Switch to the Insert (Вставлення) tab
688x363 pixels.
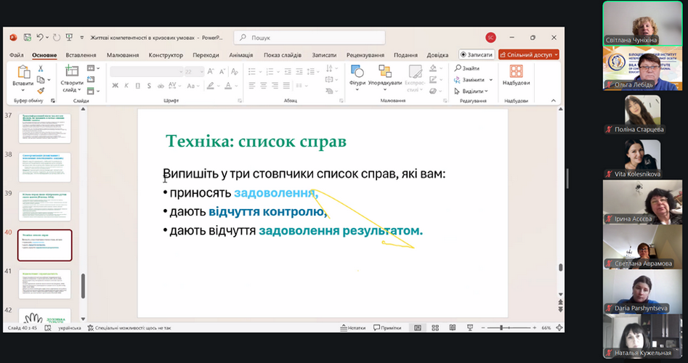(x=81, y=55)
